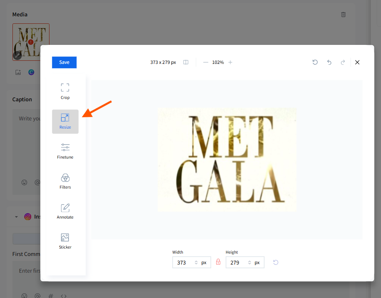Open the emoji picker in Caption
381x298 pixels.
(x=24, y=182)
